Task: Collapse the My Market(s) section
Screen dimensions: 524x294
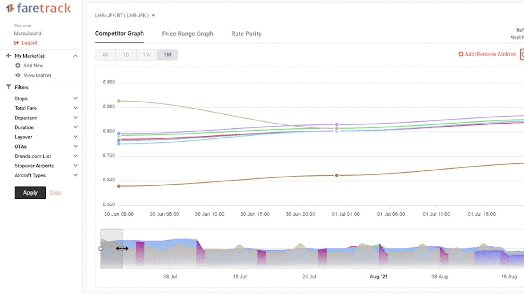Action: 75,56
